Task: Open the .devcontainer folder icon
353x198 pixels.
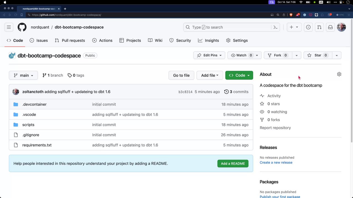Action: click(x=16, y=105)
